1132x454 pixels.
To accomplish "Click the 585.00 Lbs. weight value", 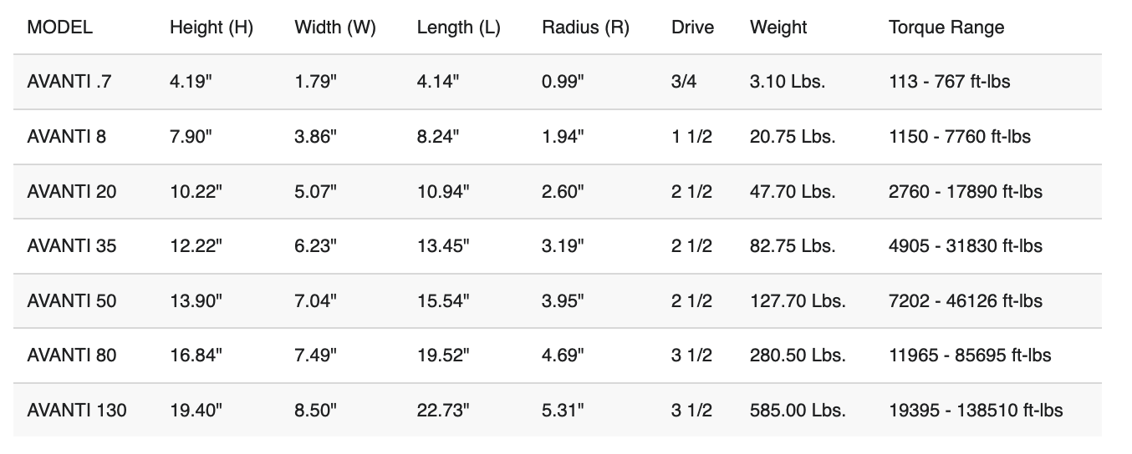I will pos(798,410).
